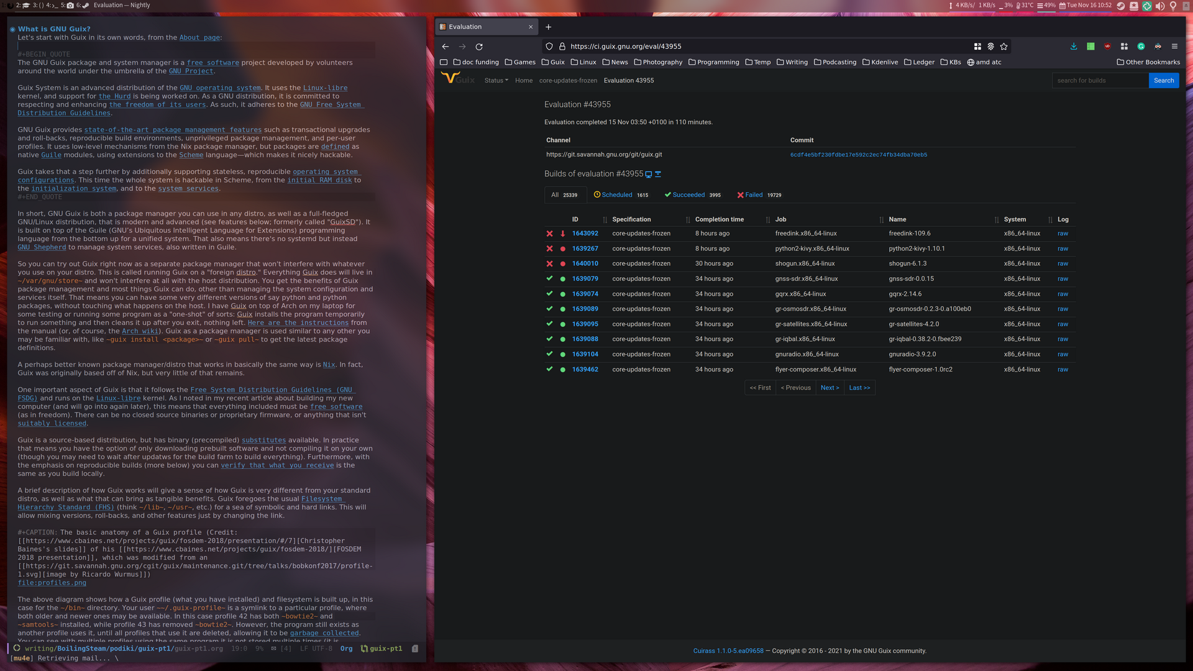Image resolution: width=1193 pixels, height=671 pixels.
Task: Expand the Programming bookmarks folder
Action: click(713, 62)
